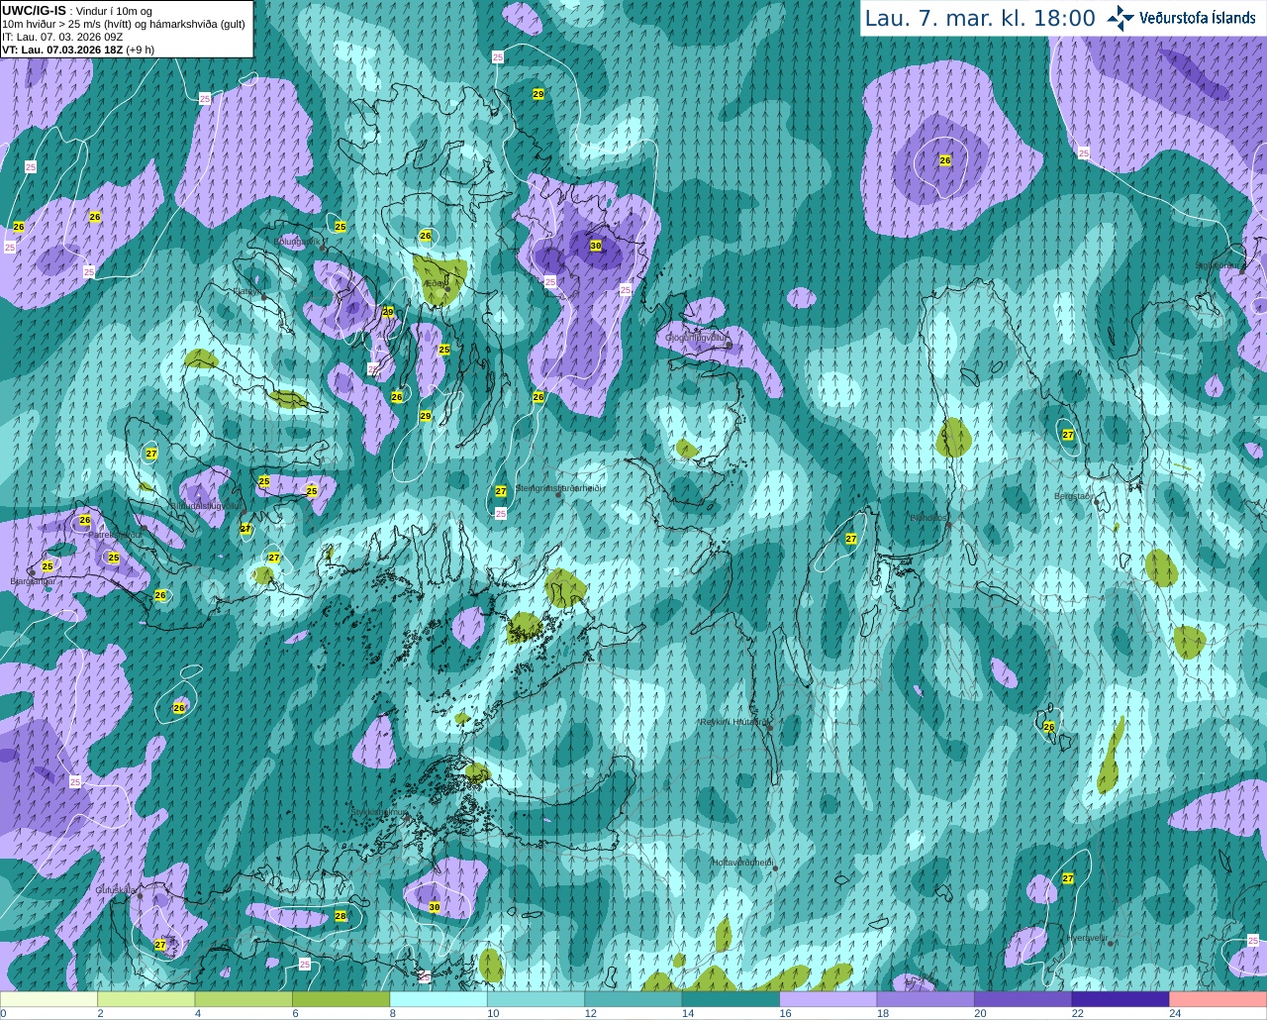This screenshot has height=1020, width=1267.
Task: Click the 4–6 m/s green legend swatch
Action: point(244,999)
